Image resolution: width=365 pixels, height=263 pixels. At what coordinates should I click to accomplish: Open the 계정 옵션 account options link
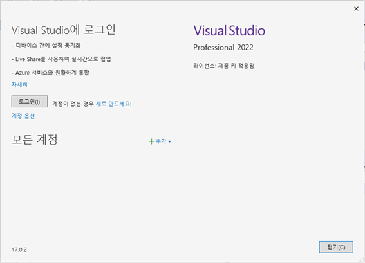pyautogui.click(x=23, y=116)
